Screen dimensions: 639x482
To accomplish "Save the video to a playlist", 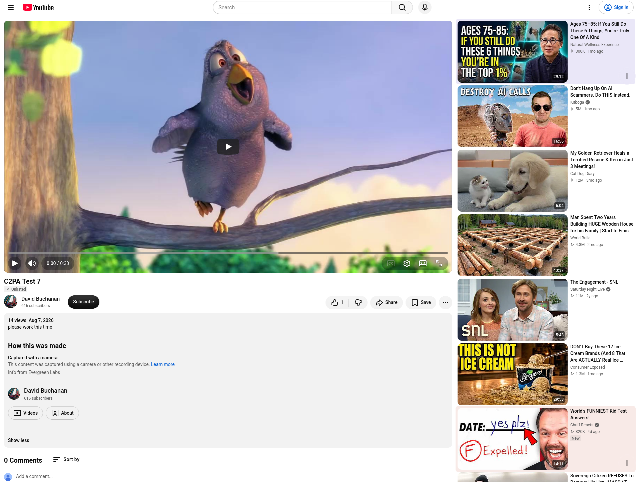I will coord(421,302).
